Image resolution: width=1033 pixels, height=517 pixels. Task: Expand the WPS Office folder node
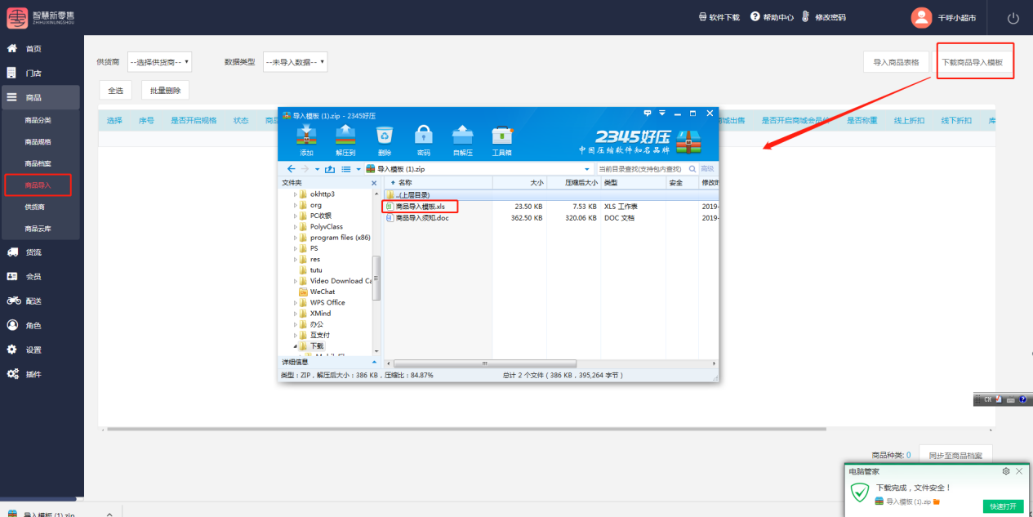click(296, 302)
